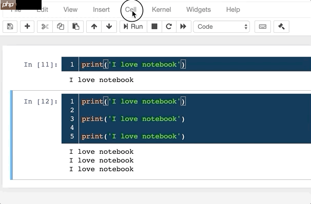This screenshot has height=204, width=311.
Task: Paste cells below using the clipboard icon
Action: click(75, 27)
